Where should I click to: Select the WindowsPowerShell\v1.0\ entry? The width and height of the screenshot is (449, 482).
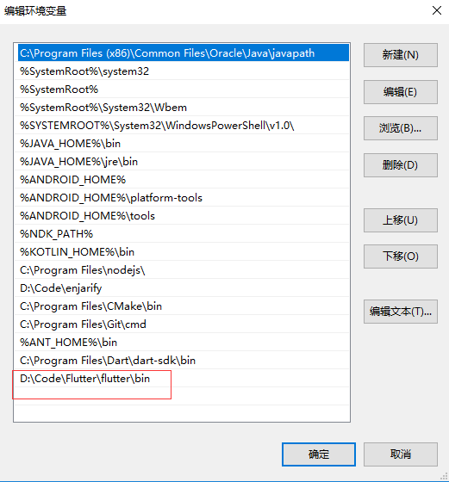click(182, 126)
